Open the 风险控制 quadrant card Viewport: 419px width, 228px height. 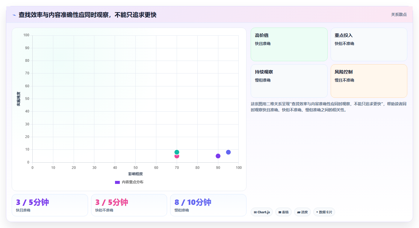[x=369, y=81]
